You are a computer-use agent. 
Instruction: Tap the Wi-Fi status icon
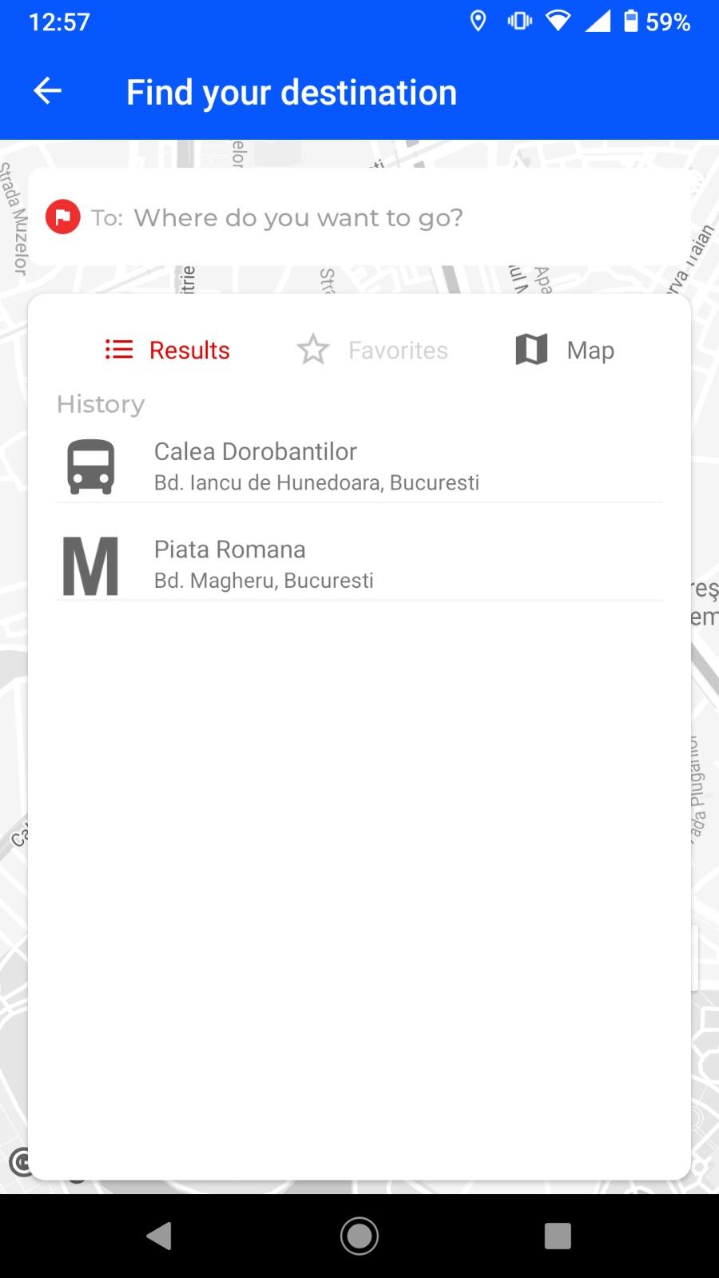click(558, 22)
